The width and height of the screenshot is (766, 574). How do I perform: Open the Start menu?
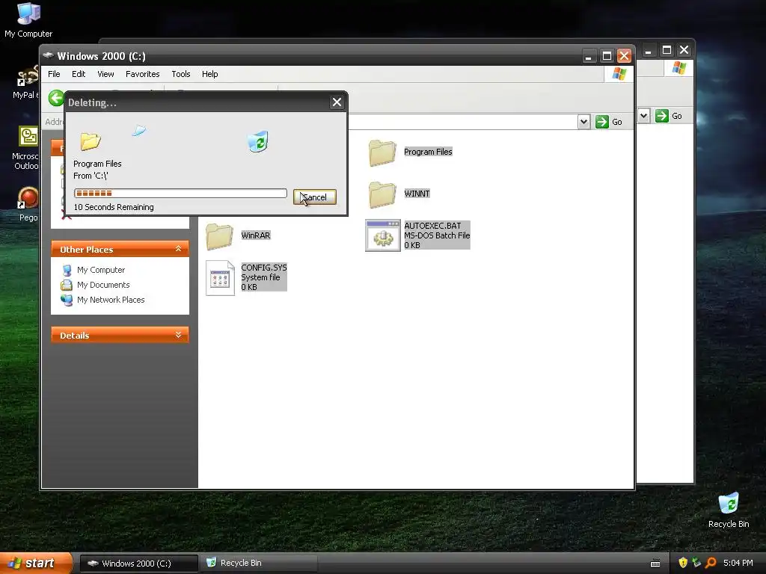point(36,564)
